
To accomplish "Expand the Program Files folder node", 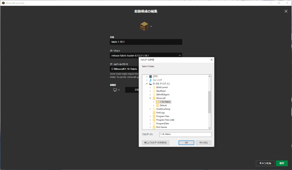I will coord(150,116).
